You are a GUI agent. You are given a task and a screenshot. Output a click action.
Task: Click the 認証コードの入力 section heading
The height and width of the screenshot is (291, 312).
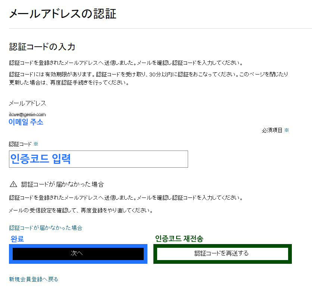click(42, 47)
